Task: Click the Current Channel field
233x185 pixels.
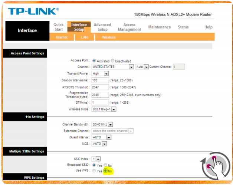Action: (179, 67)
